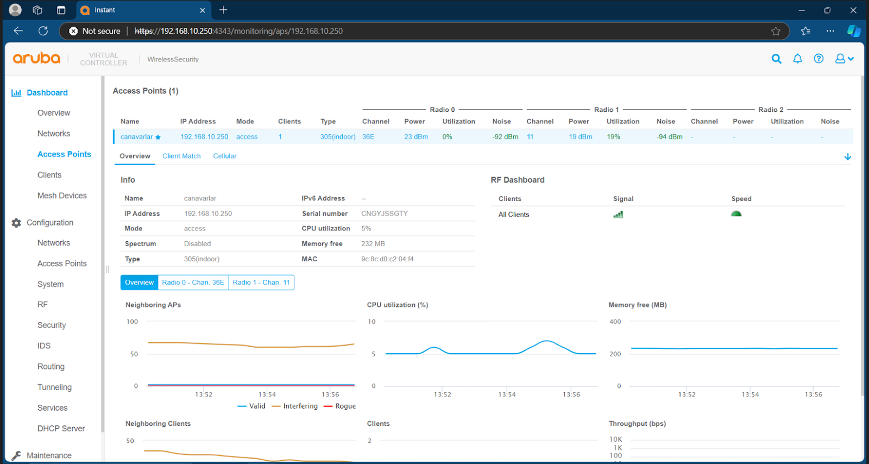Viewport: 869px width, 464px height.
Task: Reload the page with the refresh icon
Action: coord(43,31)
